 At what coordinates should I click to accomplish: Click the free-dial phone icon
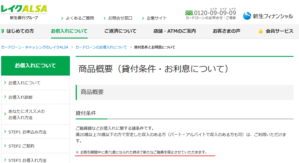point(189,13)
